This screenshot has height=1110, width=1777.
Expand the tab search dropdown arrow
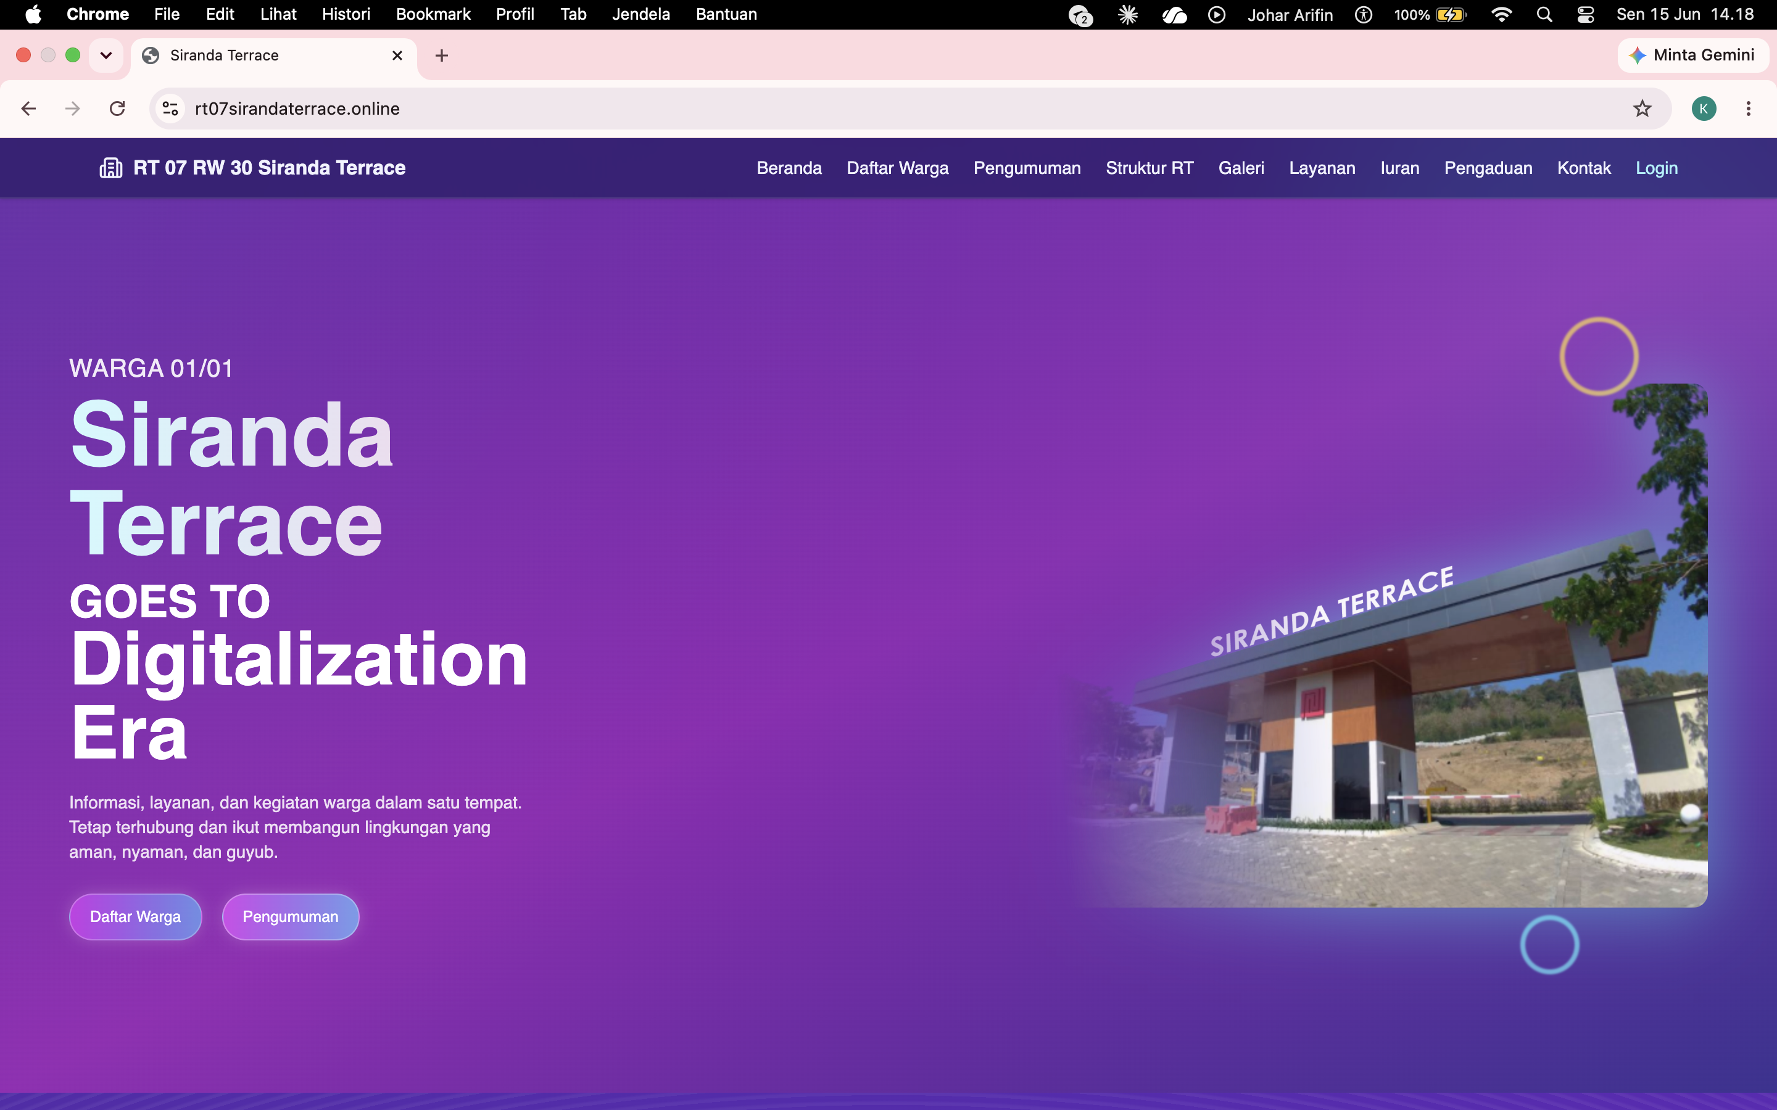click(106, 55)
